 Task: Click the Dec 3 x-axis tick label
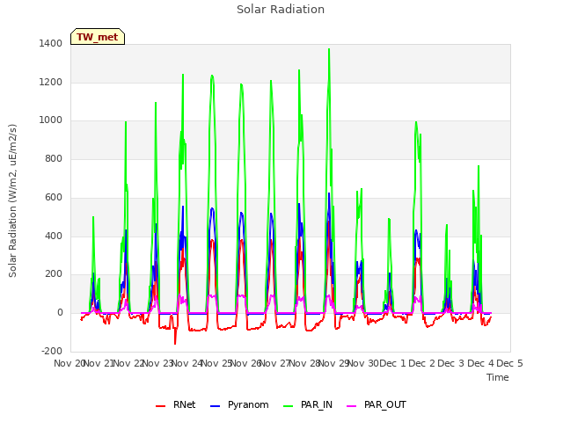pyautogui.click(x=451, y=363)
